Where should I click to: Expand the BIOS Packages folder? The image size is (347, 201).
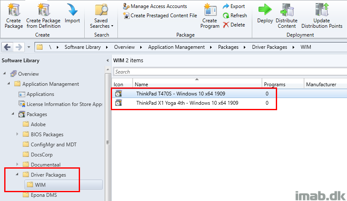[x=17, y=134]
